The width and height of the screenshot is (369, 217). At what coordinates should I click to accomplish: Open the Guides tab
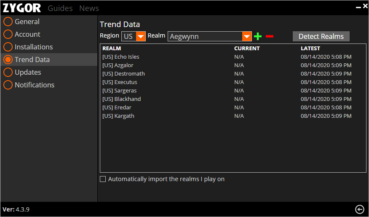60,8
